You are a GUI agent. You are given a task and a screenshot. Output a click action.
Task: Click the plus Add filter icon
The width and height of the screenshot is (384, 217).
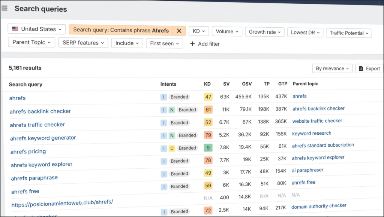(x=192, y=44)
